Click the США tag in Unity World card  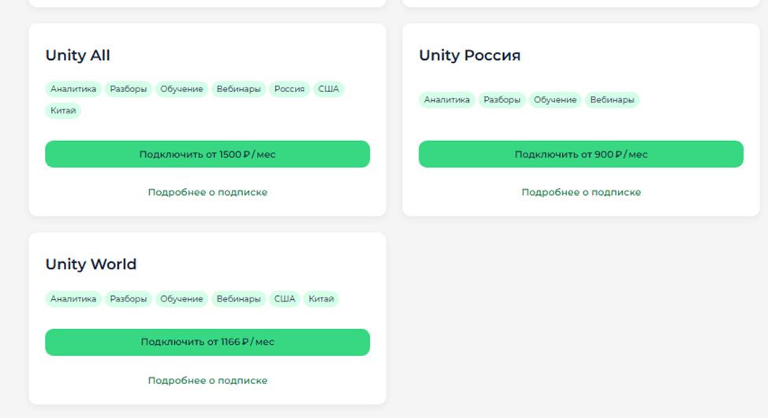point(285,299)
